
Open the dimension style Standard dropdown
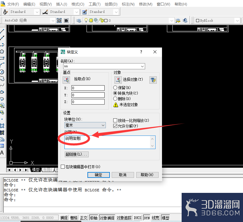pyautogui.click(x=77, y=12)
